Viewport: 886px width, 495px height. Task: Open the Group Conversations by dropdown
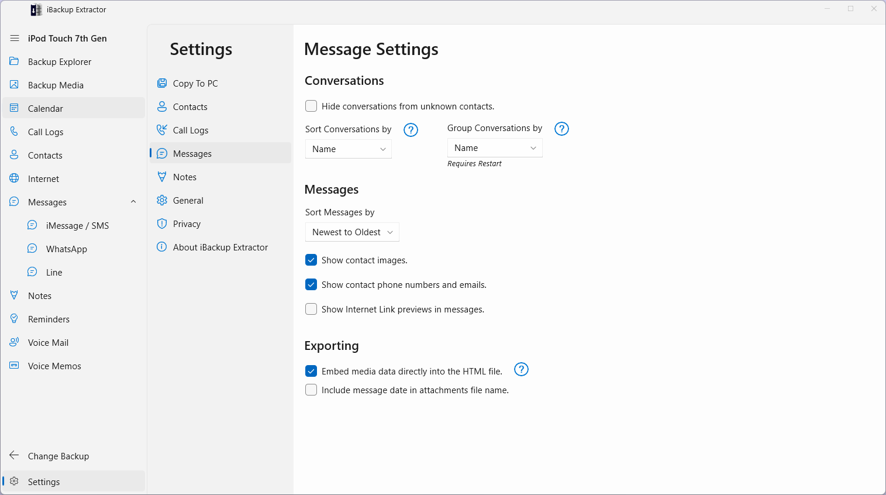[x=495, y=148]
